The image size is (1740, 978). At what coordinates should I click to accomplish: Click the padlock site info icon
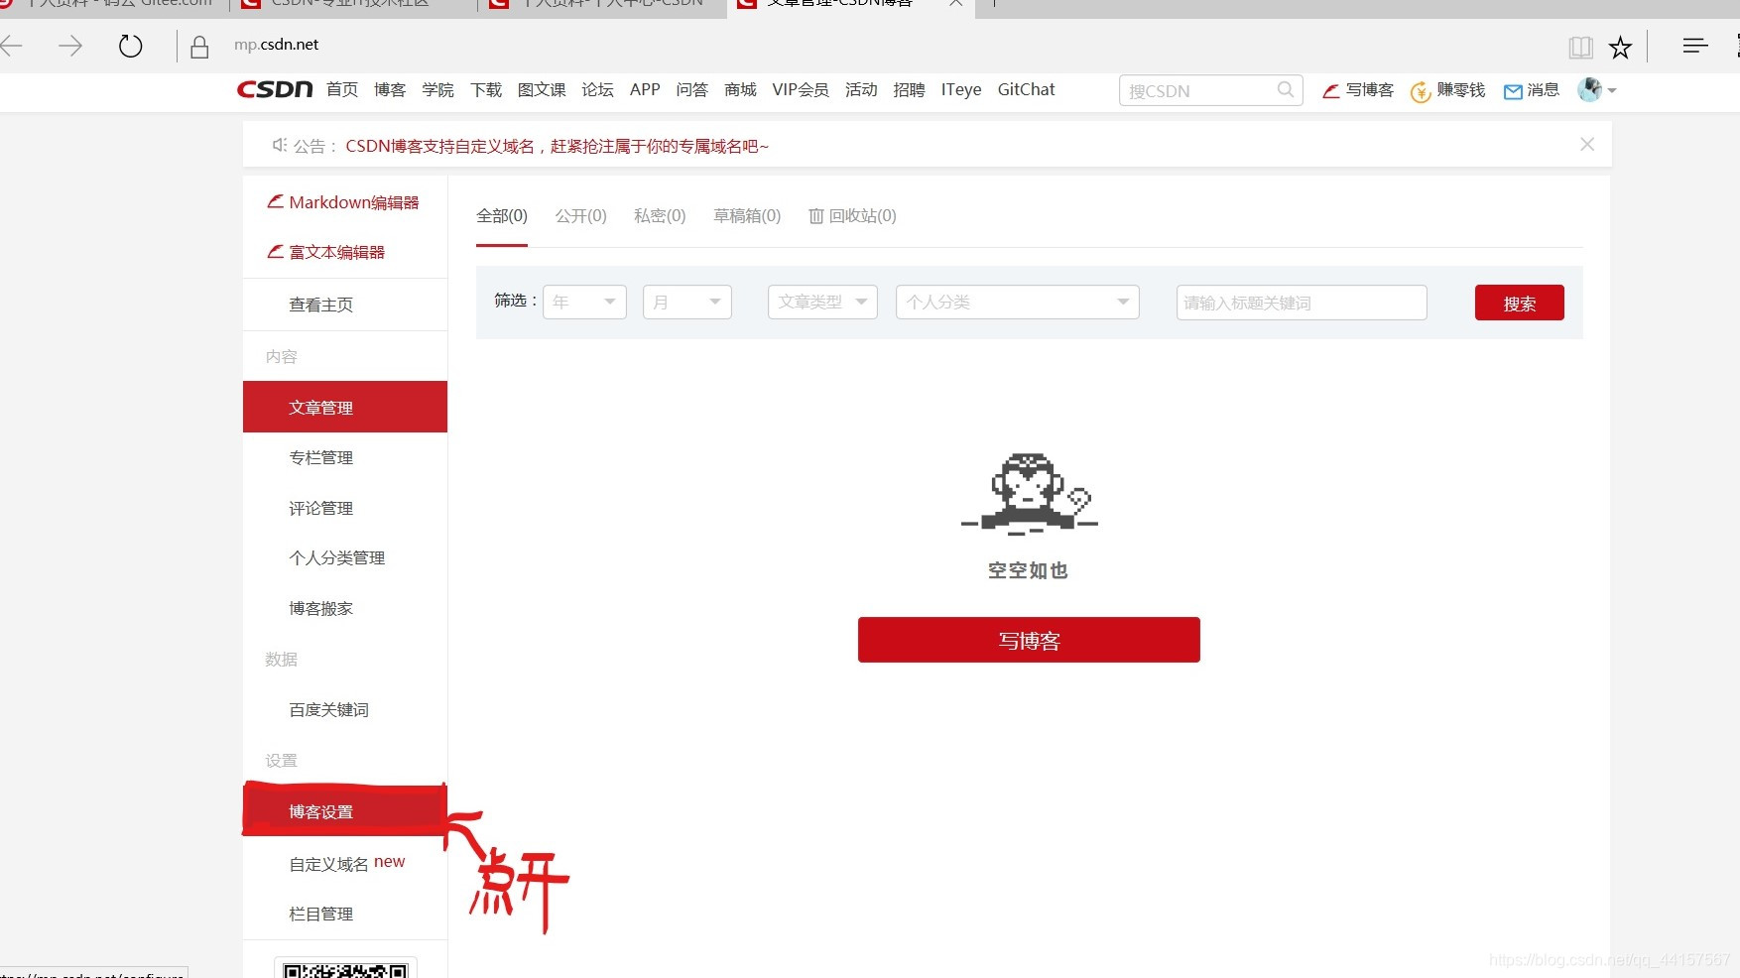point(199,47)
